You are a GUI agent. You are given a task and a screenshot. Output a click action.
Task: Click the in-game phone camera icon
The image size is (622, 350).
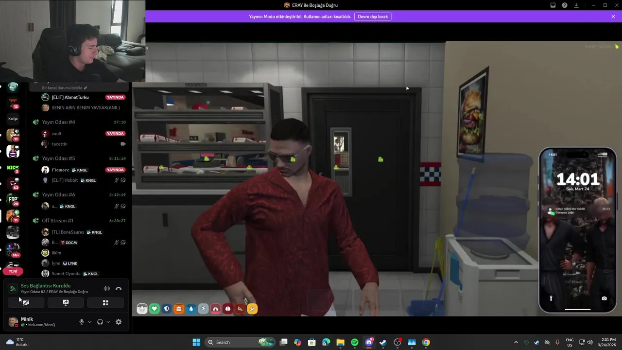click(604, 298)
